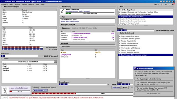Open the Skill Tree

116,88
